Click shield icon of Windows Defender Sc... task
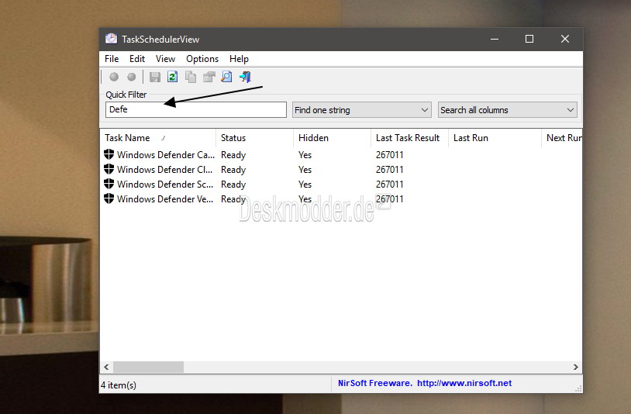This screenshot has height=414, width=631. click(109, 184)
